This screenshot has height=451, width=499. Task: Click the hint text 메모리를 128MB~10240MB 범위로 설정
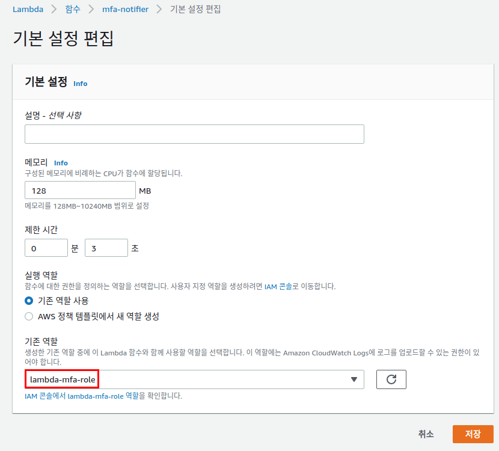(x=87, y=206)
